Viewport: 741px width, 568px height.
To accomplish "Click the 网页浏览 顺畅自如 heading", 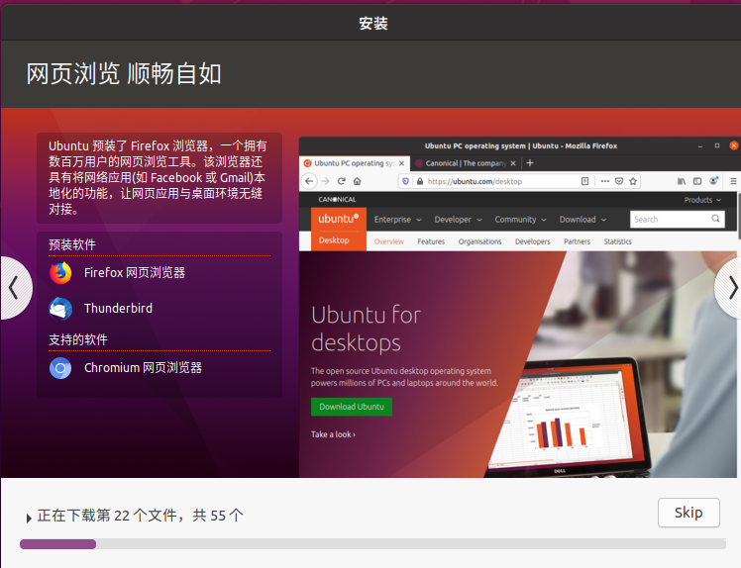I will click(124, 74).
